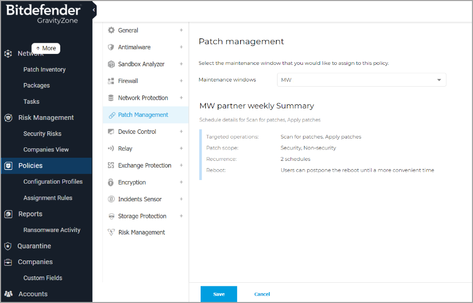Collapse the navigation sidebar
The height and width of the screenshot is (303, 473).
(94, 9)
